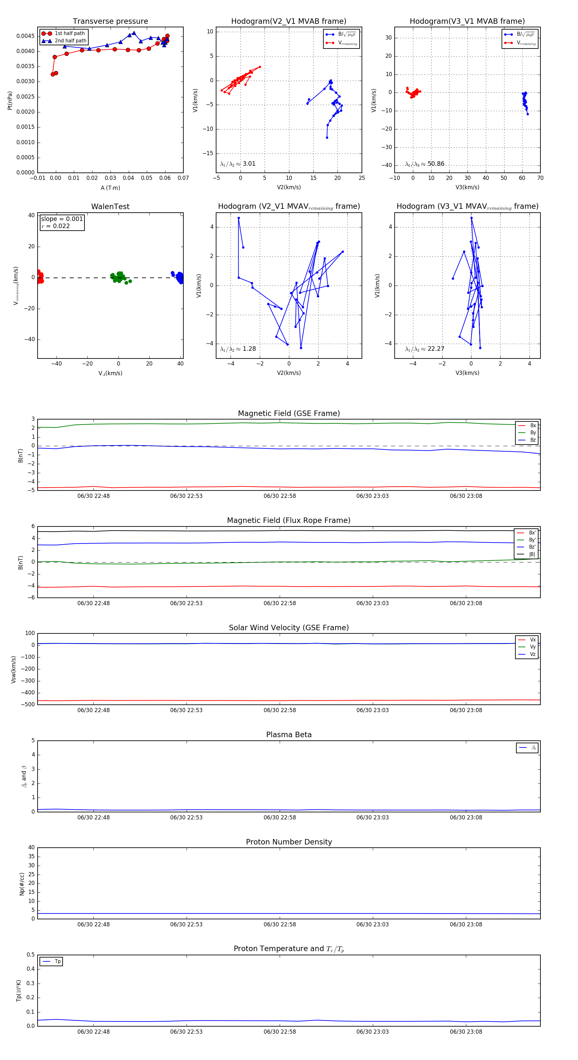Select the Bx' legend entry
This screenshot has height=1060, width=578.
(526, 533)
